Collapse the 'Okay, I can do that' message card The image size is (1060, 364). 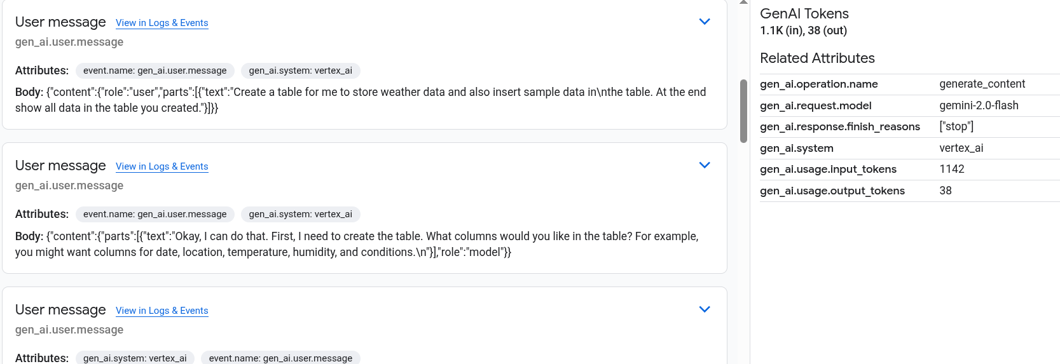704,165
